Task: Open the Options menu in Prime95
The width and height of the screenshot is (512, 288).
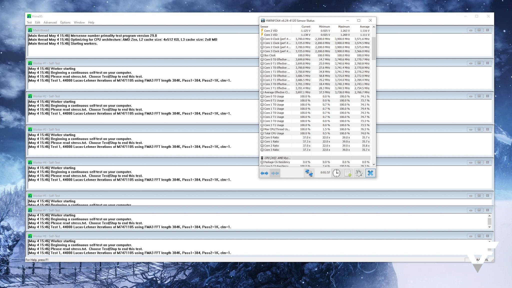Action: [x=65, y=22]
